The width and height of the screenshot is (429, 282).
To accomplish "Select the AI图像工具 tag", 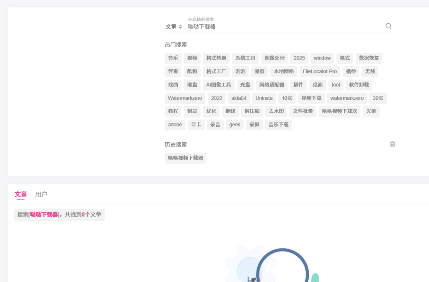I will tap(219, 85).
